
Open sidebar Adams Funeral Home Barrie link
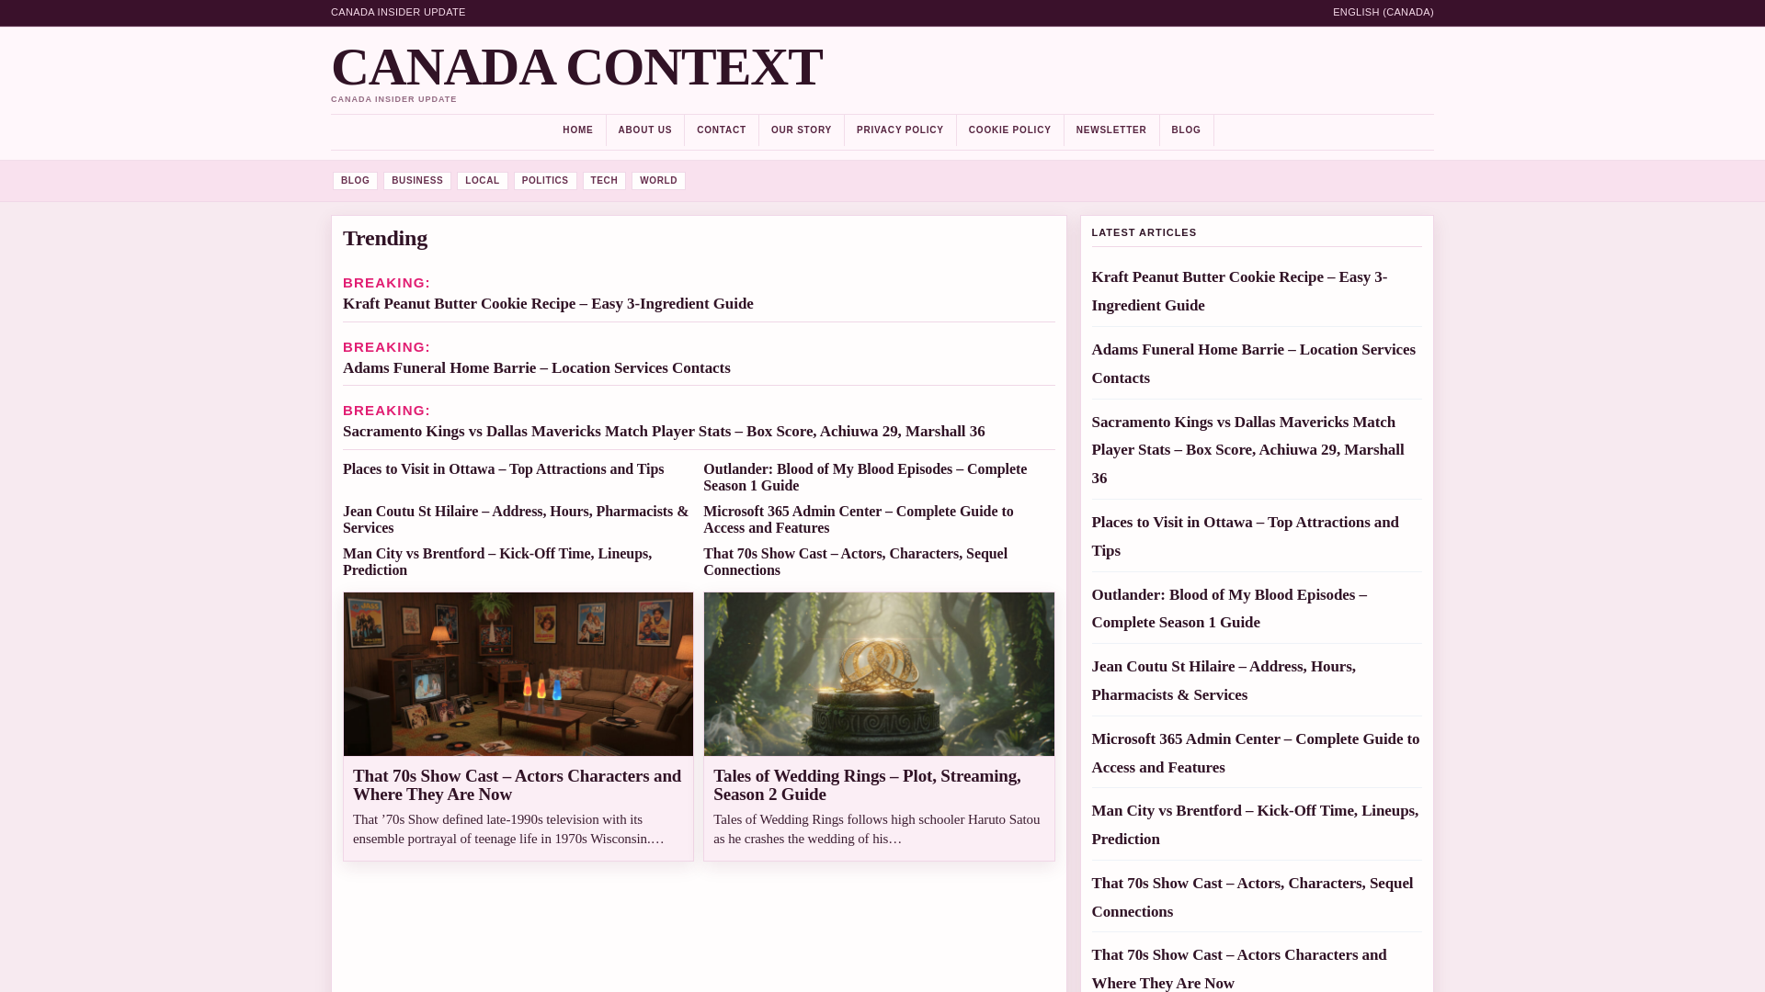pyautogui.click(x=1254, y=364)
